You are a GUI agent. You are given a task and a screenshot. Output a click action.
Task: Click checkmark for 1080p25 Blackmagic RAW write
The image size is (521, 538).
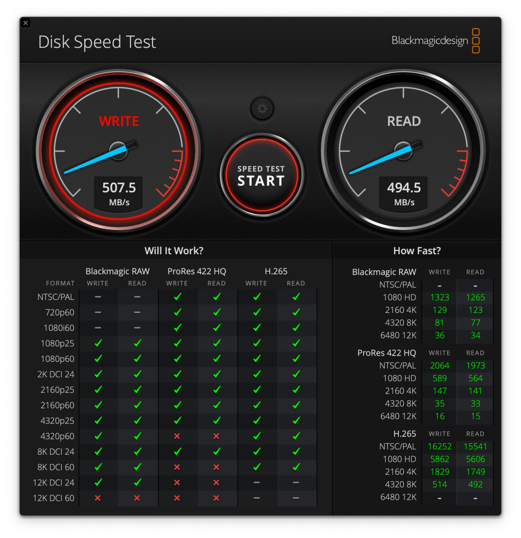pos(98,343)
